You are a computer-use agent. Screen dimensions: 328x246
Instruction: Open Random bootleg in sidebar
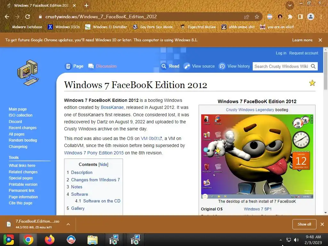point(23,140)
